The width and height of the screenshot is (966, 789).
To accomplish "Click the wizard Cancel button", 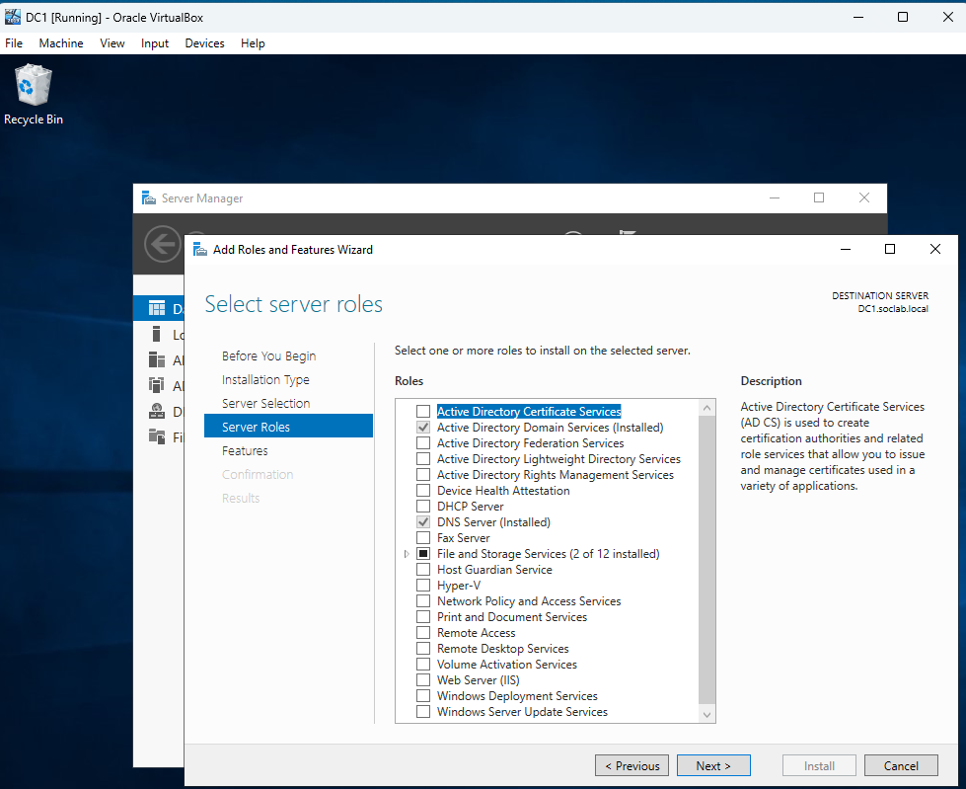I will [x=901, y=765].
